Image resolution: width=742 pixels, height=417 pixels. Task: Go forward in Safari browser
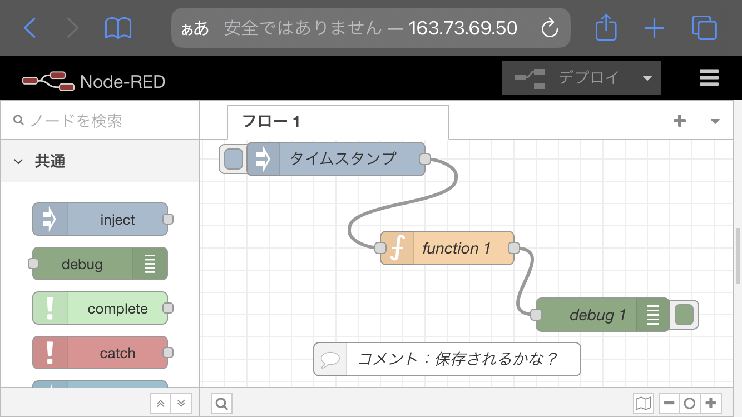point(73,28)
